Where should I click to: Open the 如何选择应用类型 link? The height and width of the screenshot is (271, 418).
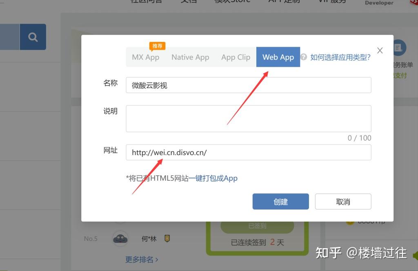point(339,57)
